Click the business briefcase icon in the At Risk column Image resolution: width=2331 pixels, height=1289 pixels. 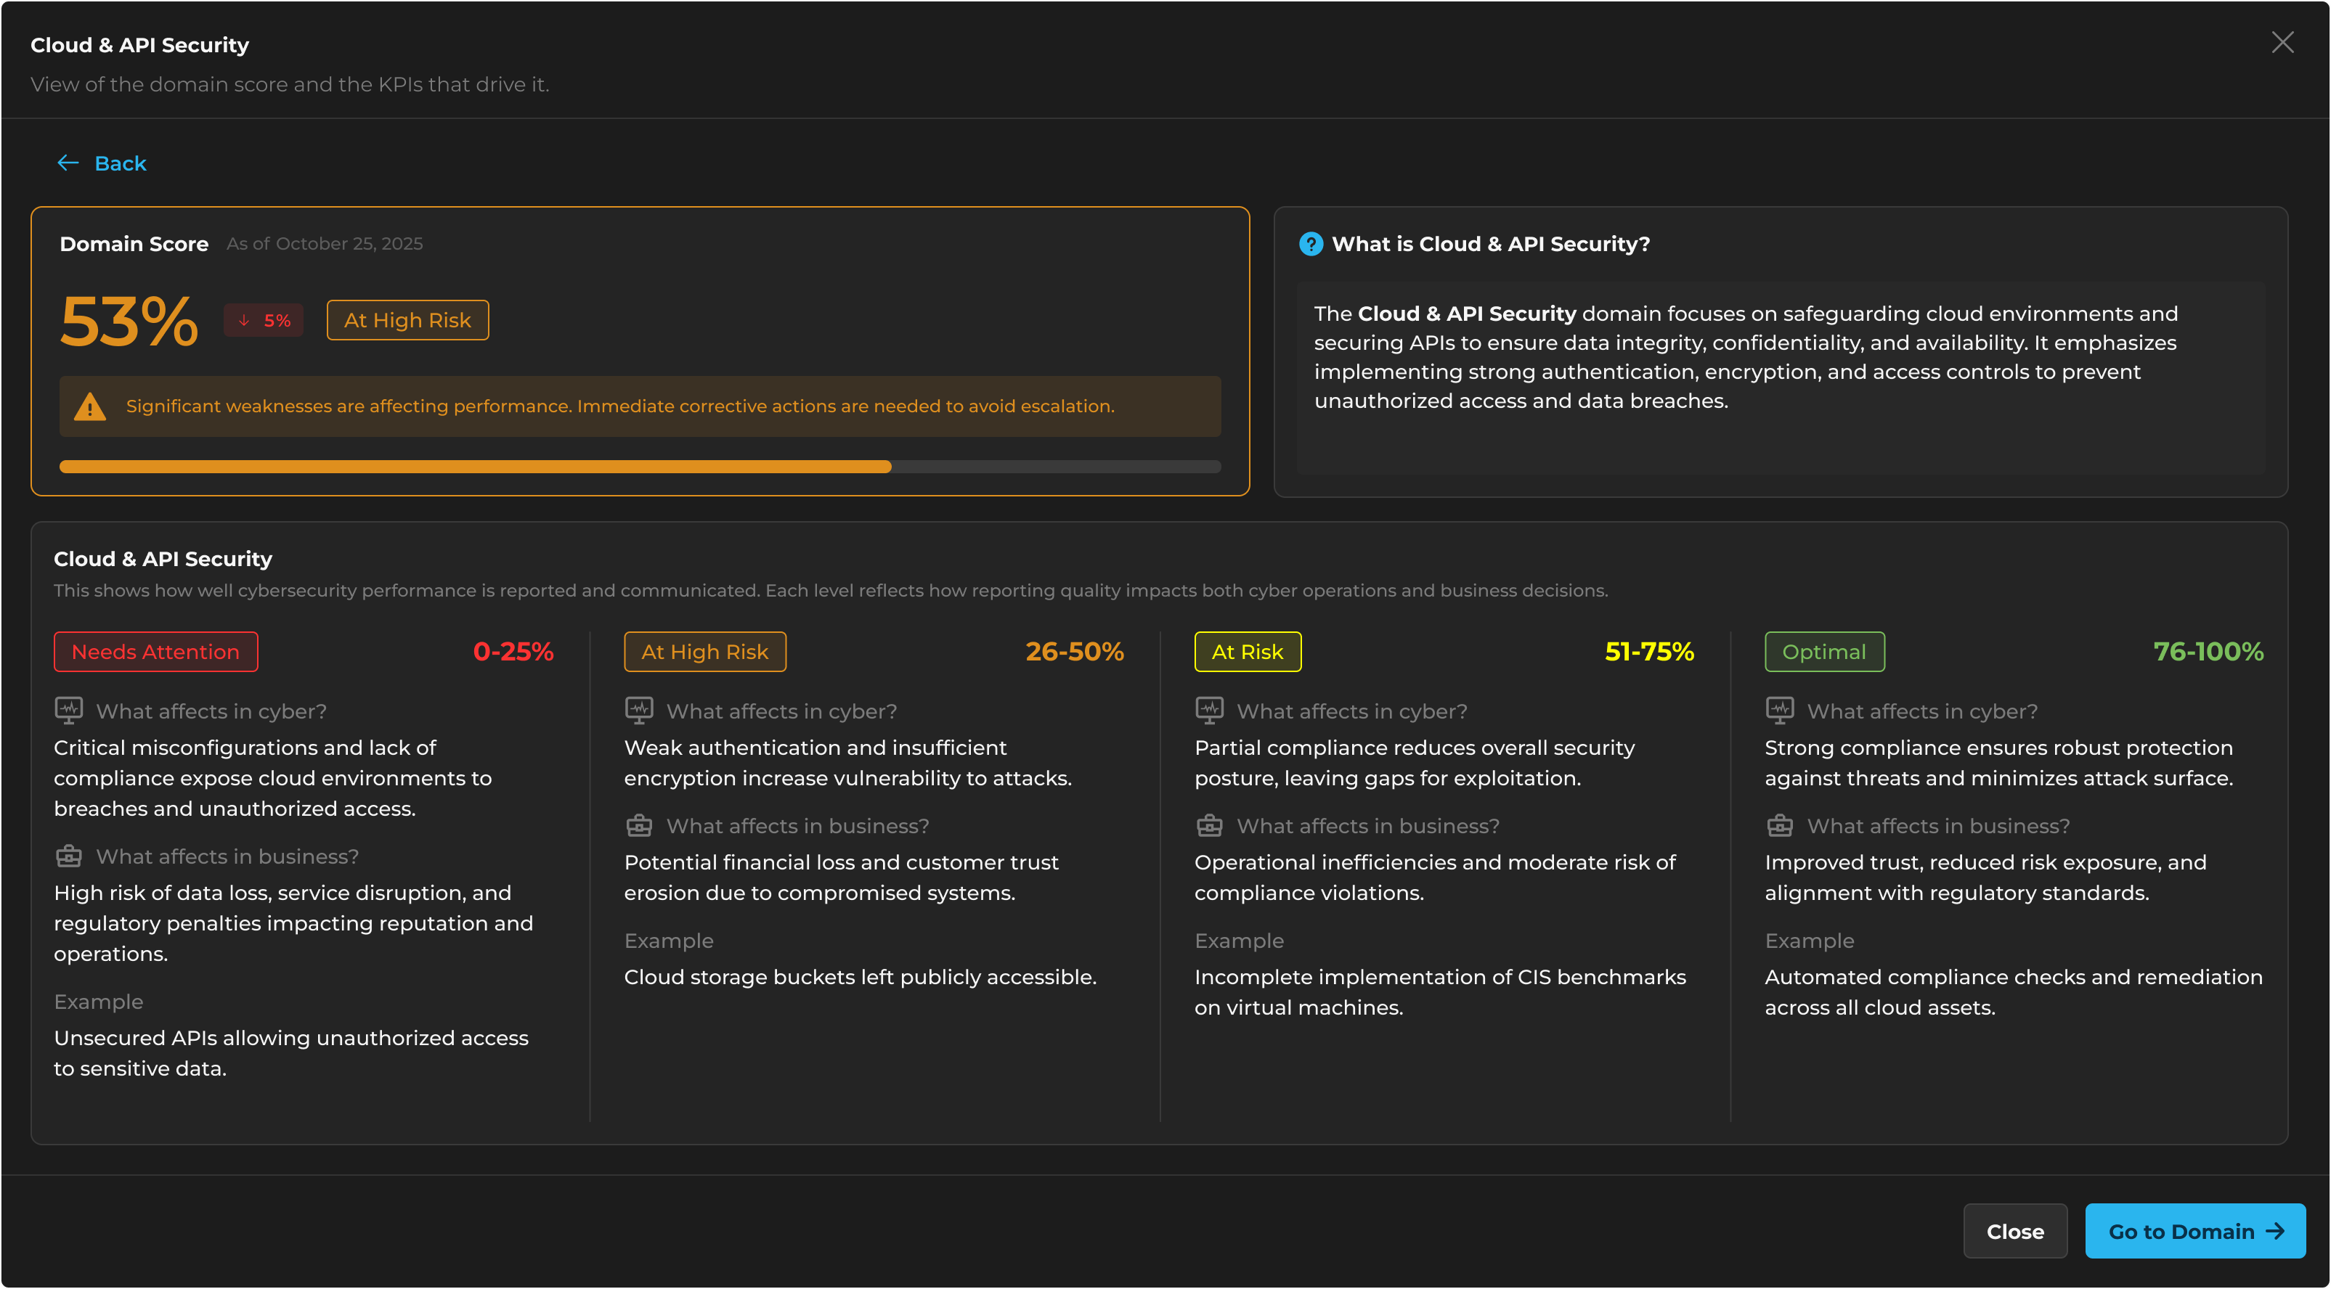tap(1209, 826)
